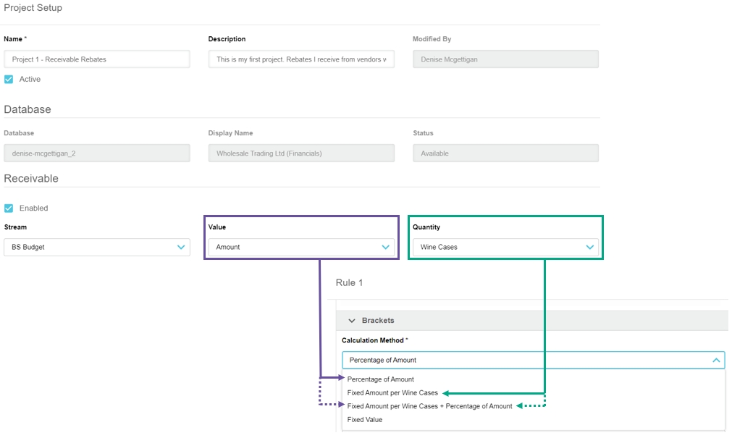
Task: Select Fixed Value option
Action: 365,420
